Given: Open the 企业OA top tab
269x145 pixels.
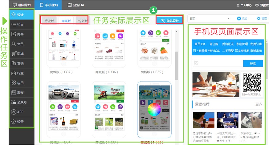Looking at the screenshot, I should (x=77, y=5).
